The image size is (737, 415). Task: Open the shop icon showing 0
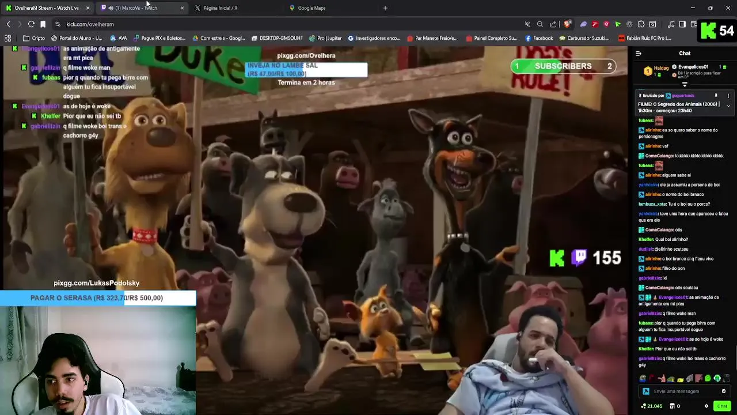coord(675,406)
